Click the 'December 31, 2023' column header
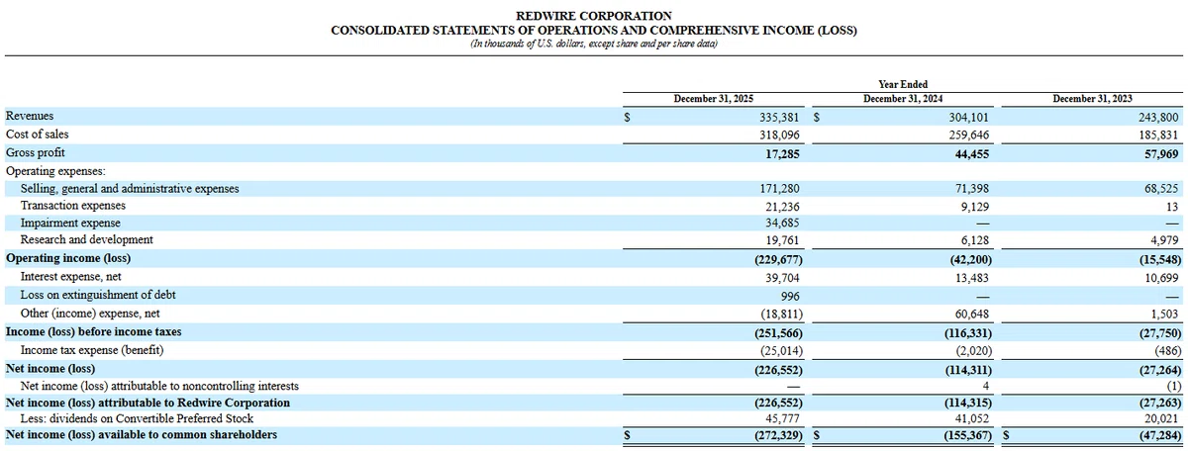The image size is (1188, 451). tap(1093, 99)
